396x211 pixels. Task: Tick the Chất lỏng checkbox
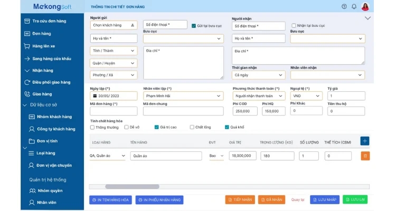(192, 127)
